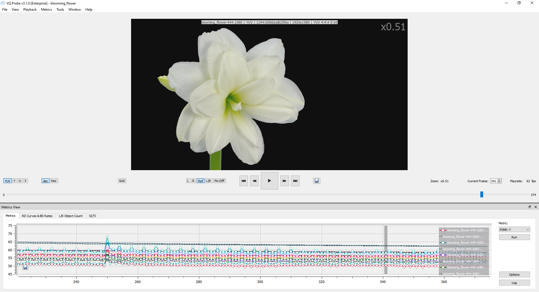The height and width of the screenshot is (292, 539).
Task: Open the File menu
Action: tap(5, 10)
